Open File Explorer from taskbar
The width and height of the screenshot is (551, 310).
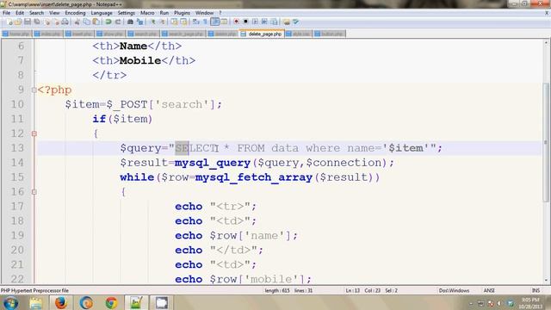point(36,302)
